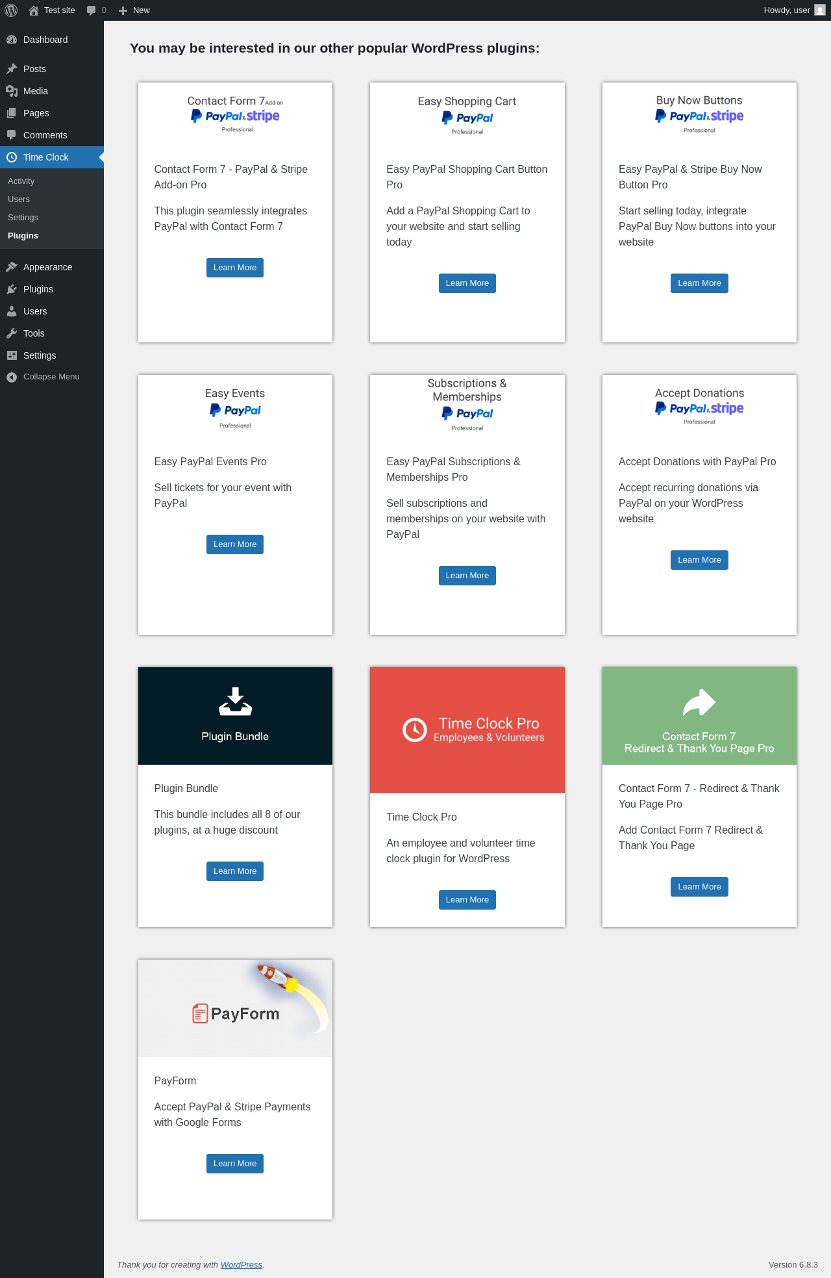Click Learn More for Contact Form 7 PayPal & Stripe
The height and width of the screenshot is (1278, 831).
235,268
